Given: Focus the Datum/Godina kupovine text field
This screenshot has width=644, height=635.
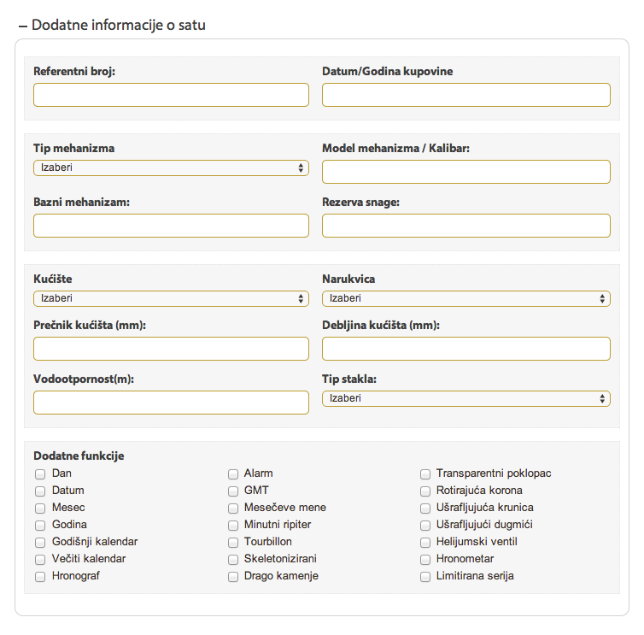Looking at the screenshot, I should pyautogui.click(x=465, y=95).
